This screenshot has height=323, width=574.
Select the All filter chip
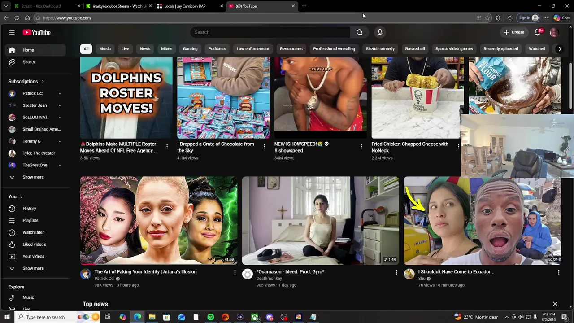86,49
